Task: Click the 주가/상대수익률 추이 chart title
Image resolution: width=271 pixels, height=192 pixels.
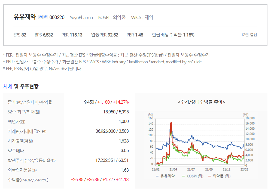Action: point(202,102)
